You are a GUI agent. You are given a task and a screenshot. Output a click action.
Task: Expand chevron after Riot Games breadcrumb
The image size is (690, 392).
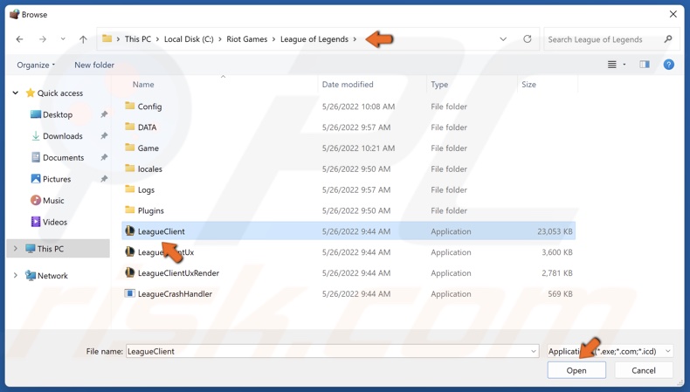pos(273,39)
